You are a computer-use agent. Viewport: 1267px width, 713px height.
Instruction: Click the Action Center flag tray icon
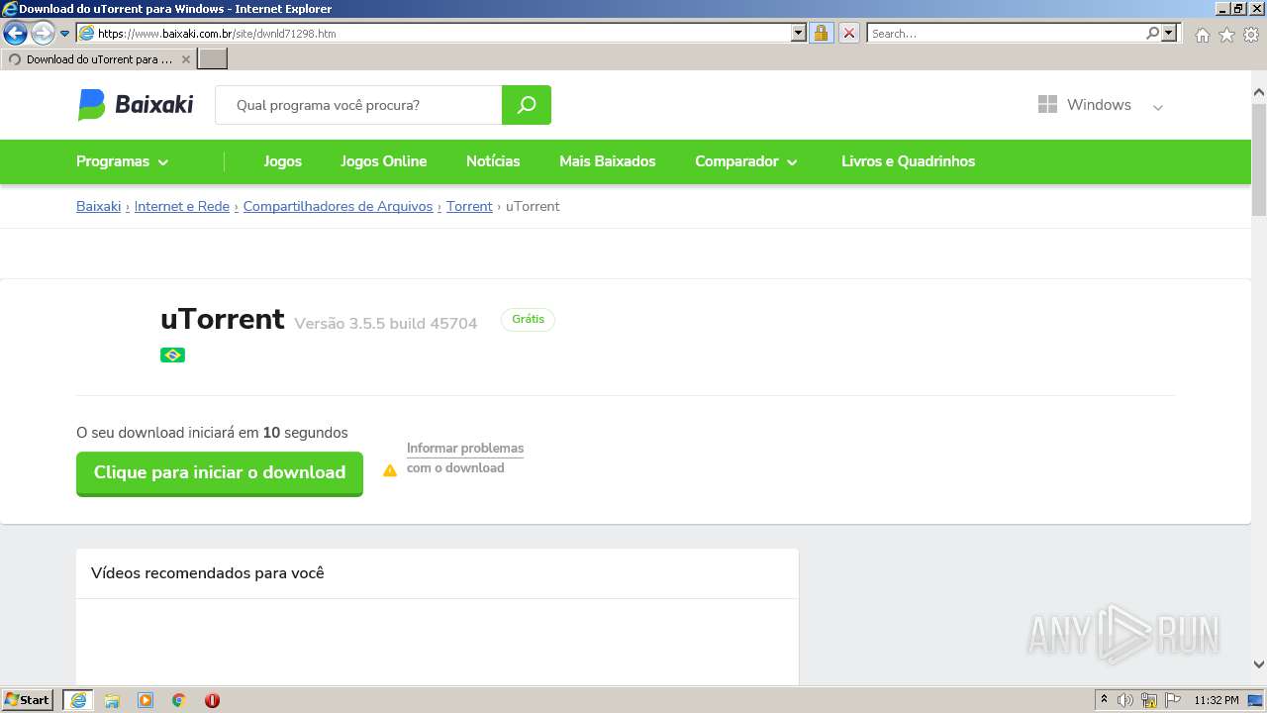[x=1173, y=700]
